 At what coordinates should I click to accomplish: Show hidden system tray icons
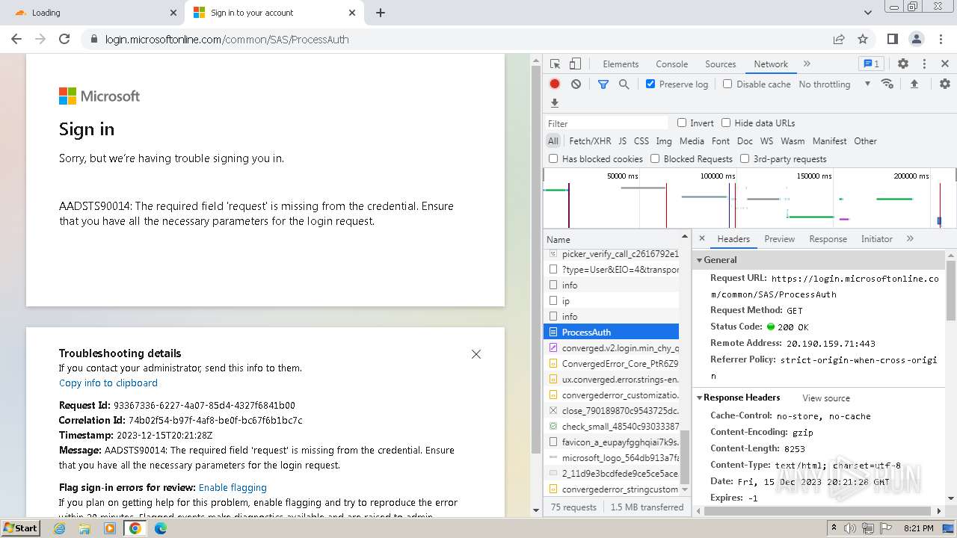click(834, 528)
